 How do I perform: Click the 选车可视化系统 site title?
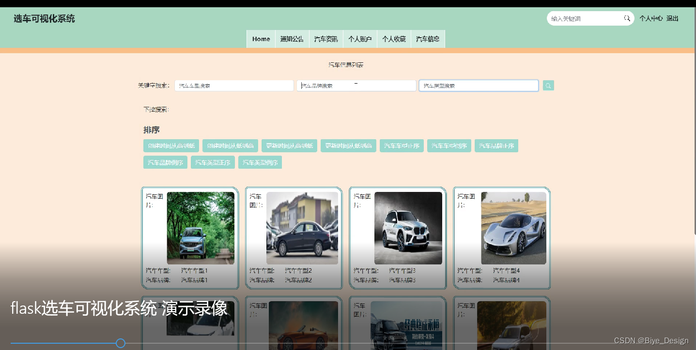(44, 19)
